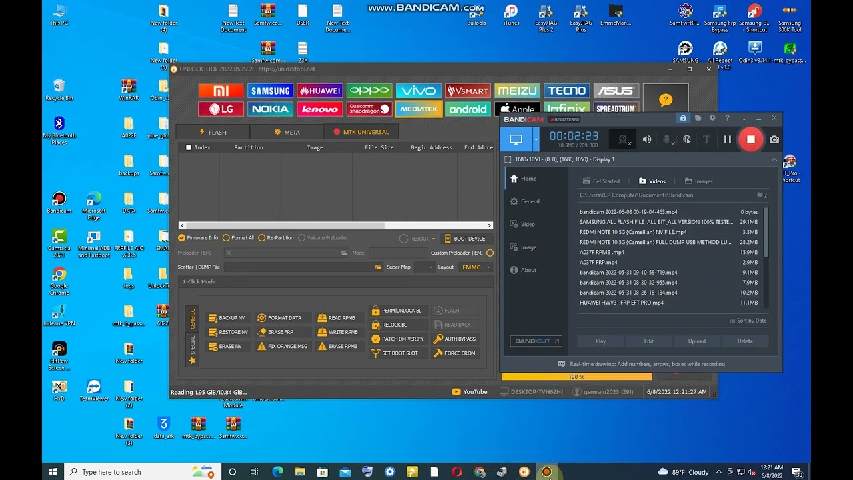This screenshot has height=480, width=853.
Task: Open Bandicam Video settings
Action: pos(522,224)
